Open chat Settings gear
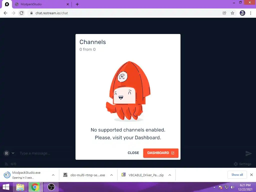 (242, 164)
